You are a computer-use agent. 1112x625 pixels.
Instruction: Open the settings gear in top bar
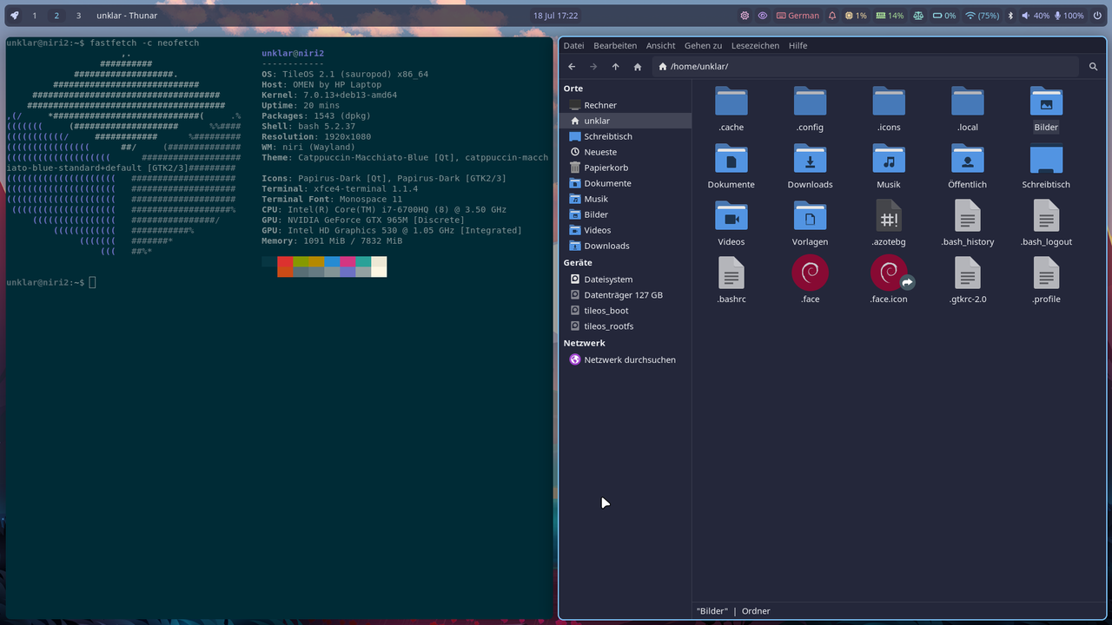pos(745,16)
